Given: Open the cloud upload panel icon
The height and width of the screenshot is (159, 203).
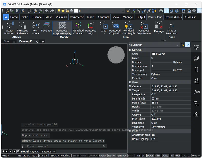Looking at the screenshot, I should click(x=196, y=115).
